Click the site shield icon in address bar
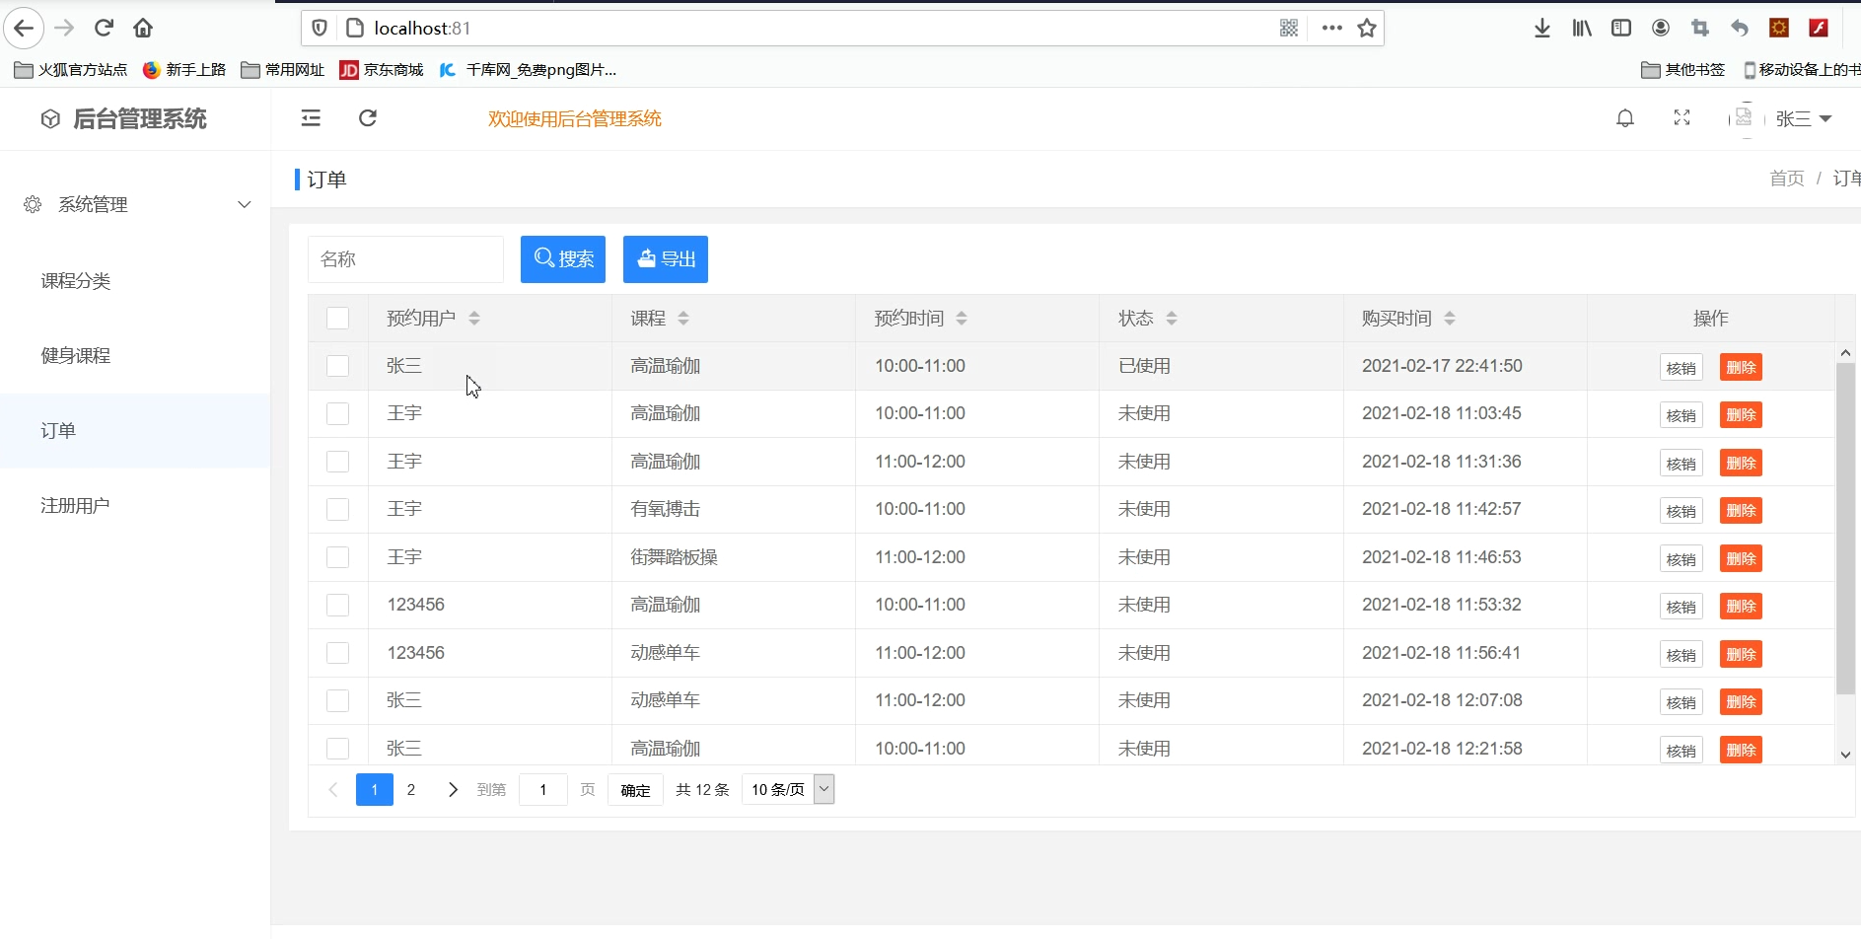The height and width of the screenshot is (939, 1861). [x=320, y=28]
